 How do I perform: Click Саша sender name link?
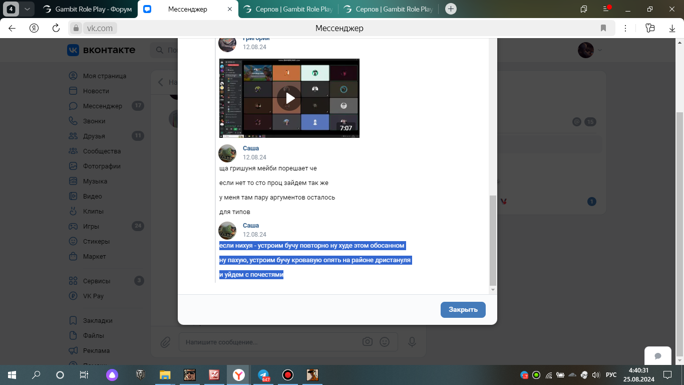tap(250, 148)
